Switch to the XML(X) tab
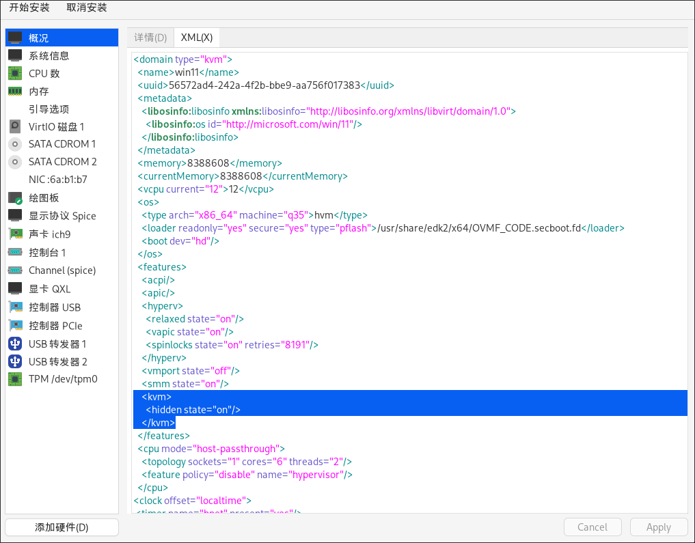 [197, 38]
